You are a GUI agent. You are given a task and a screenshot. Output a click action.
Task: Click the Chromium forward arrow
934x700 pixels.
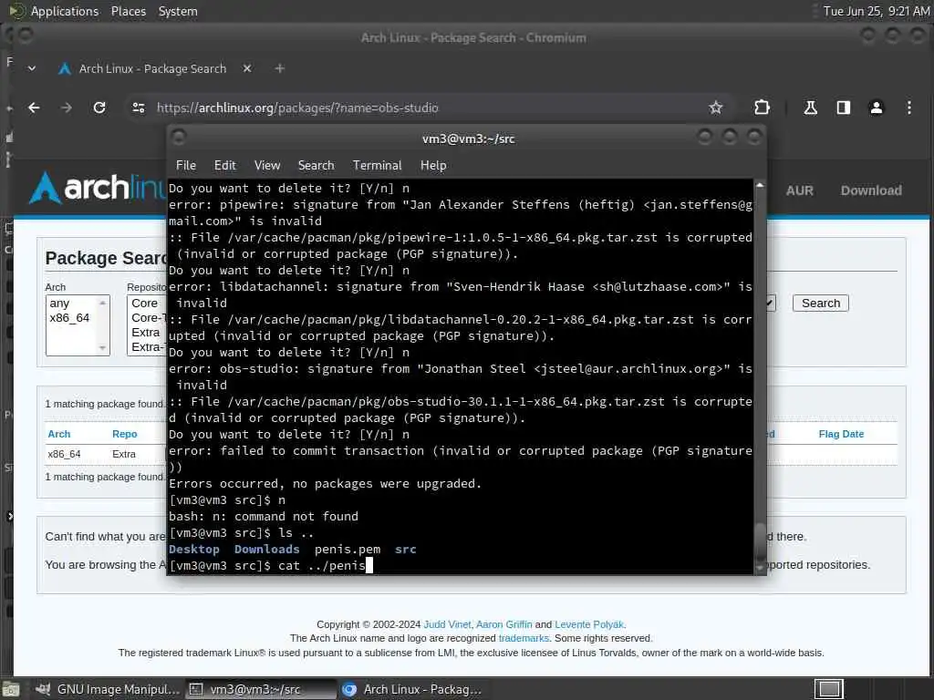(66, 108)
